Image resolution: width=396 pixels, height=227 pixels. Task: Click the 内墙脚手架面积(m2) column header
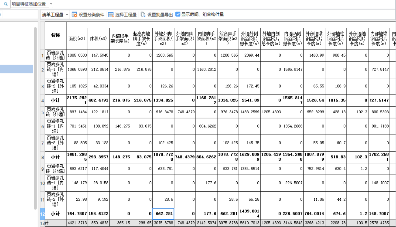(x=206, y=39)
